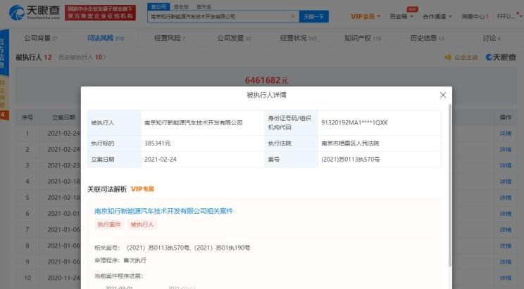Switch to the 经营风险 tab
This screenshot has width=524, height=289.
pos(170,39)
